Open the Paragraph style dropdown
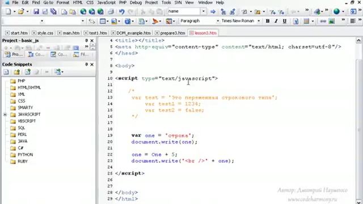Screen dimensions: 363x204 (218, 21)
